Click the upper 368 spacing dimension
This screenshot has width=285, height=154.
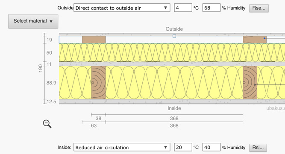coord(174,119)
